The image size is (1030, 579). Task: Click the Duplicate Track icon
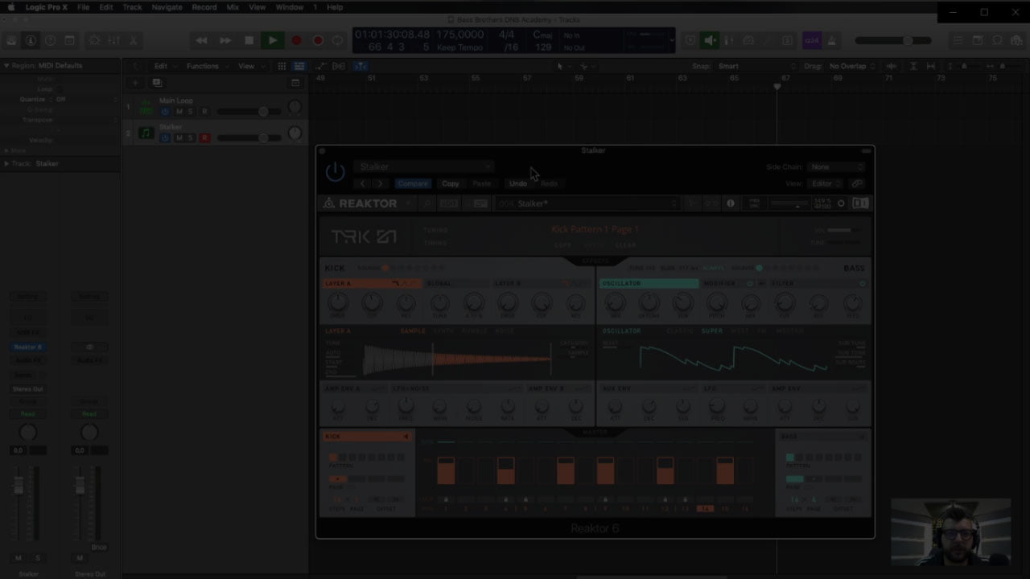click(x=157, y=82)
